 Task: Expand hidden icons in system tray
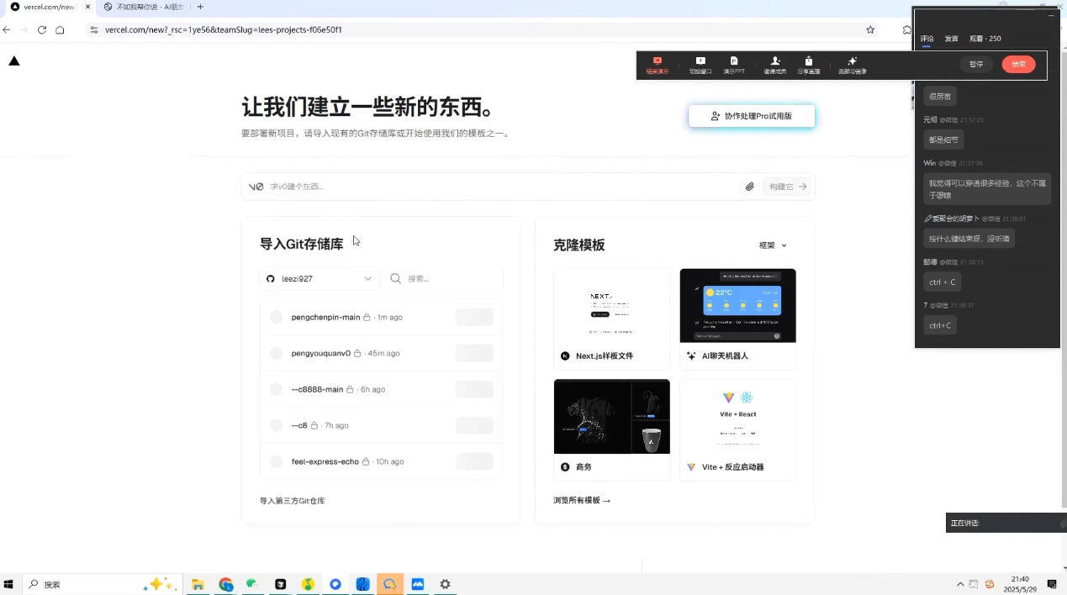pos(959,583)
